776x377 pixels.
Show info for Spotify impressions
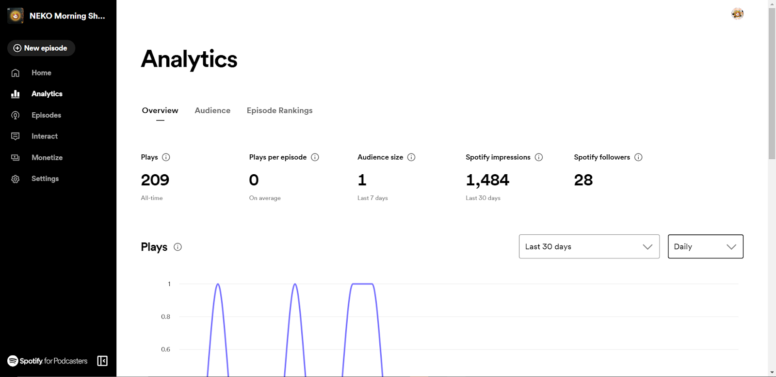(539, 157)
